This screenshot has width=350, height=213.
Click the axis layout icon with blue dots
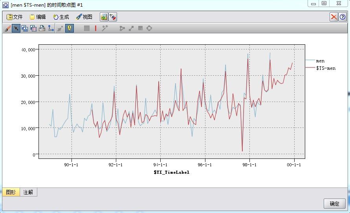pyautogui.click(x=51, y=28)
